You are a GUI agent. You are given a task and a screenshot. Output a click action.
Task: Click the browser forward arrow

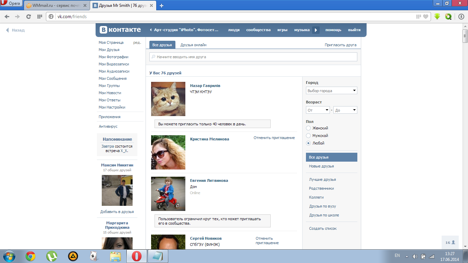(x=17, y=16)
